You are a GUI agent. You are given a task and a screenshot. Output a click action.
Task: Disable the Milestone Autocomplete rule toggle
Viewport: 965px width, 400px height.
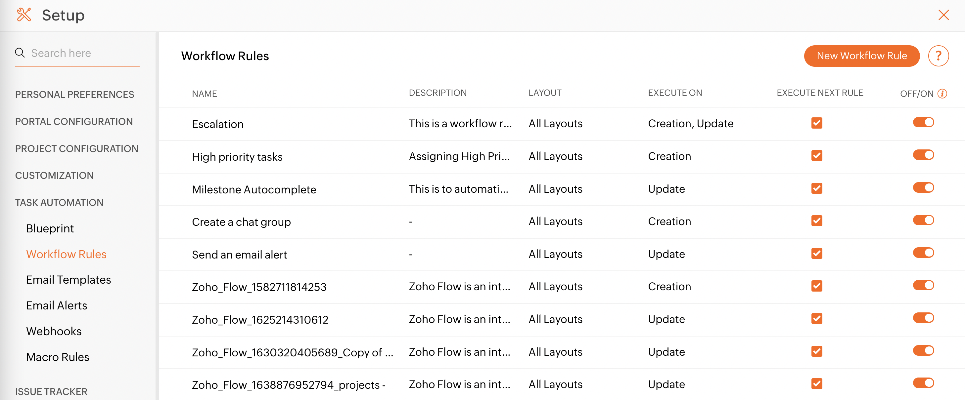pyautogui.click(x=923, y=187)
